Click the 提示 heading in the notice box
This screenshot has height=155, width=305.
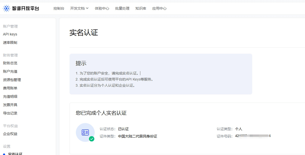click(x=81, y=63)
